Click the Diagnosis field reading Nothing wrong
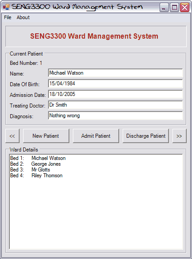The height and width of the screenshot is (259, 192). [x=116, y=116]
